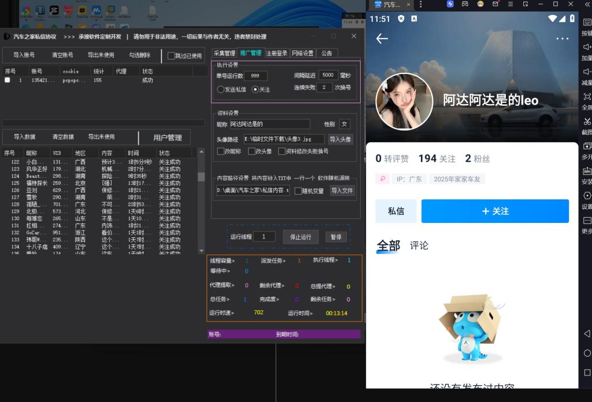Click the 停止运行 button
592x402 pixels.
[x=301, y=237]
